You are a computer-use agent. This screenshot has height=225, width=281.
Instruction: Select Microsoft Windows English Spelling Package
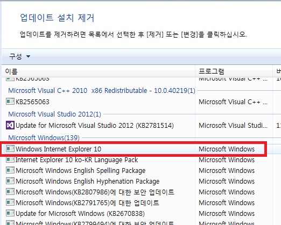[80, 171]
